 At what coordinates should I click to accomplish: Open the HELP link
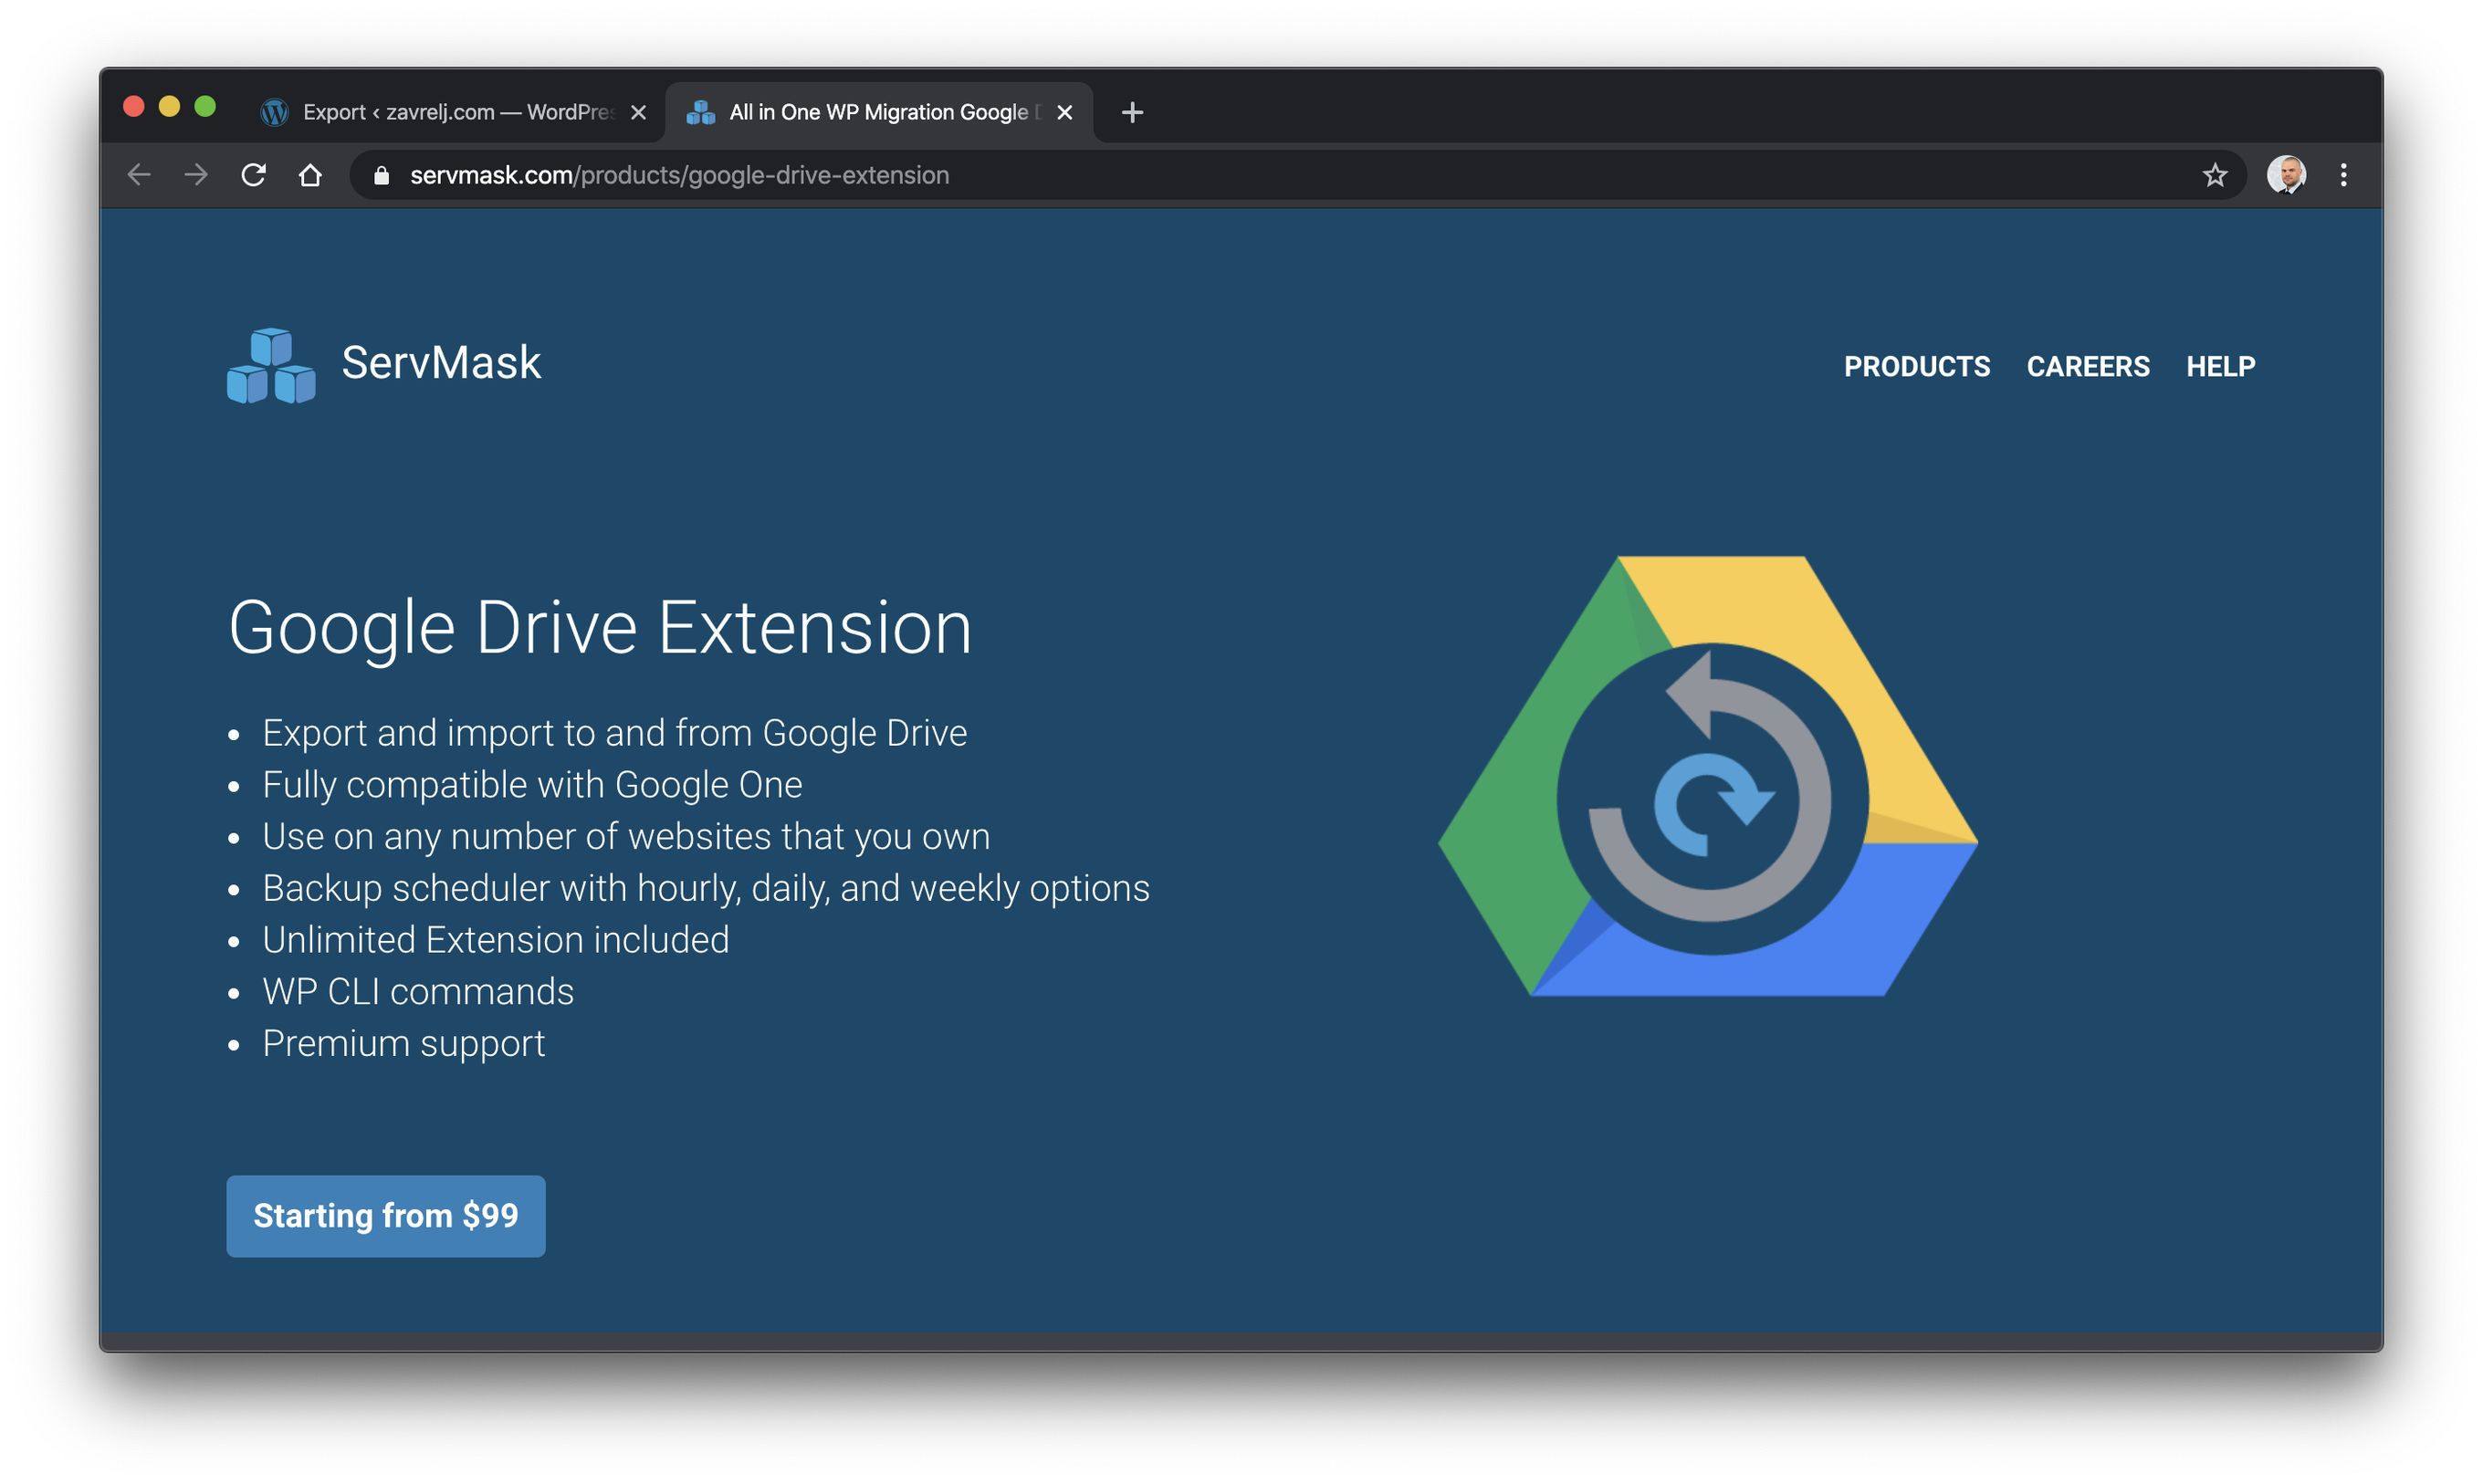[2220, 367]
